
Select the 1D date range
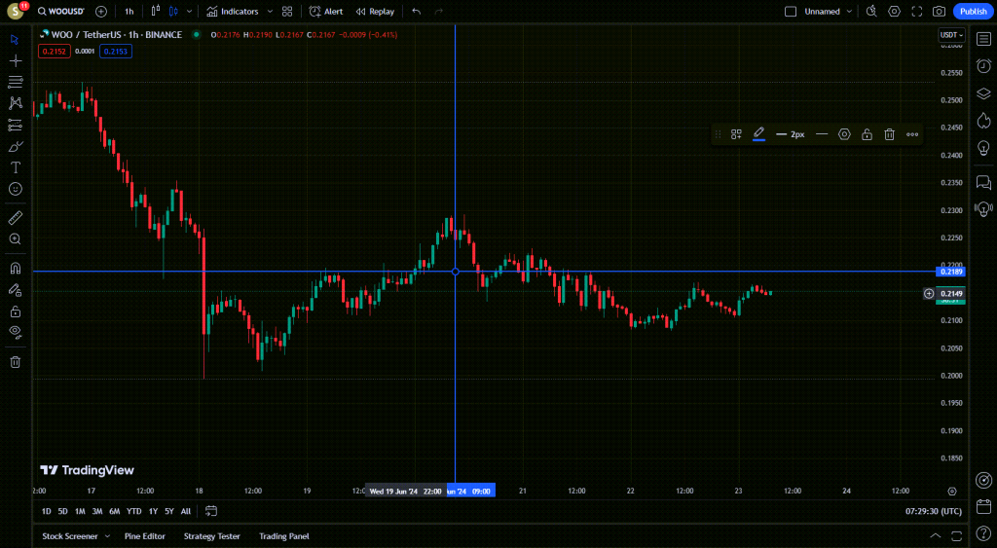pos(47,511)
